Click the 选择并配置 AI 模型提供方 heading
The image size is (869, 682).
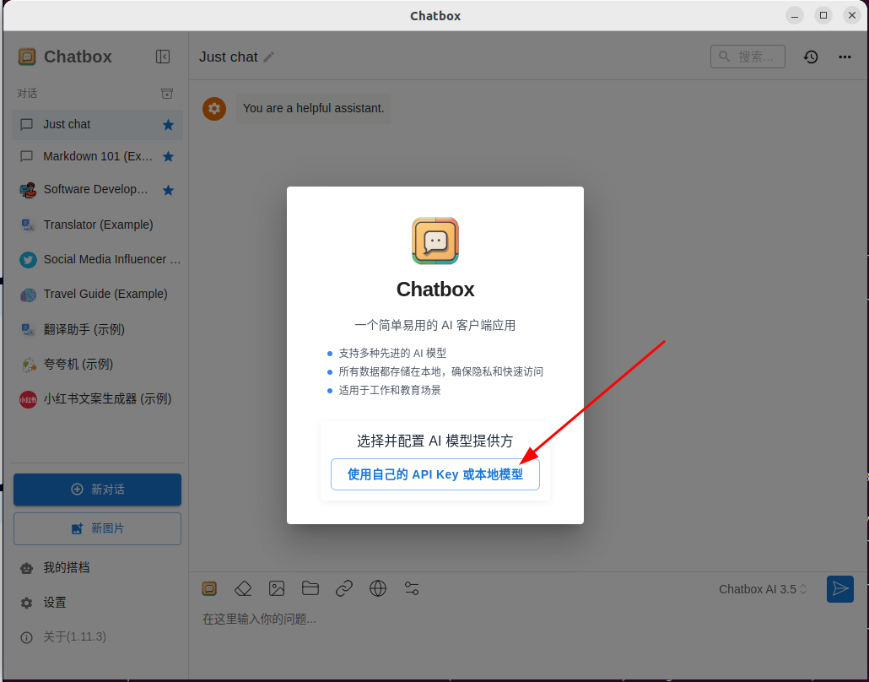tap(435, 441)
